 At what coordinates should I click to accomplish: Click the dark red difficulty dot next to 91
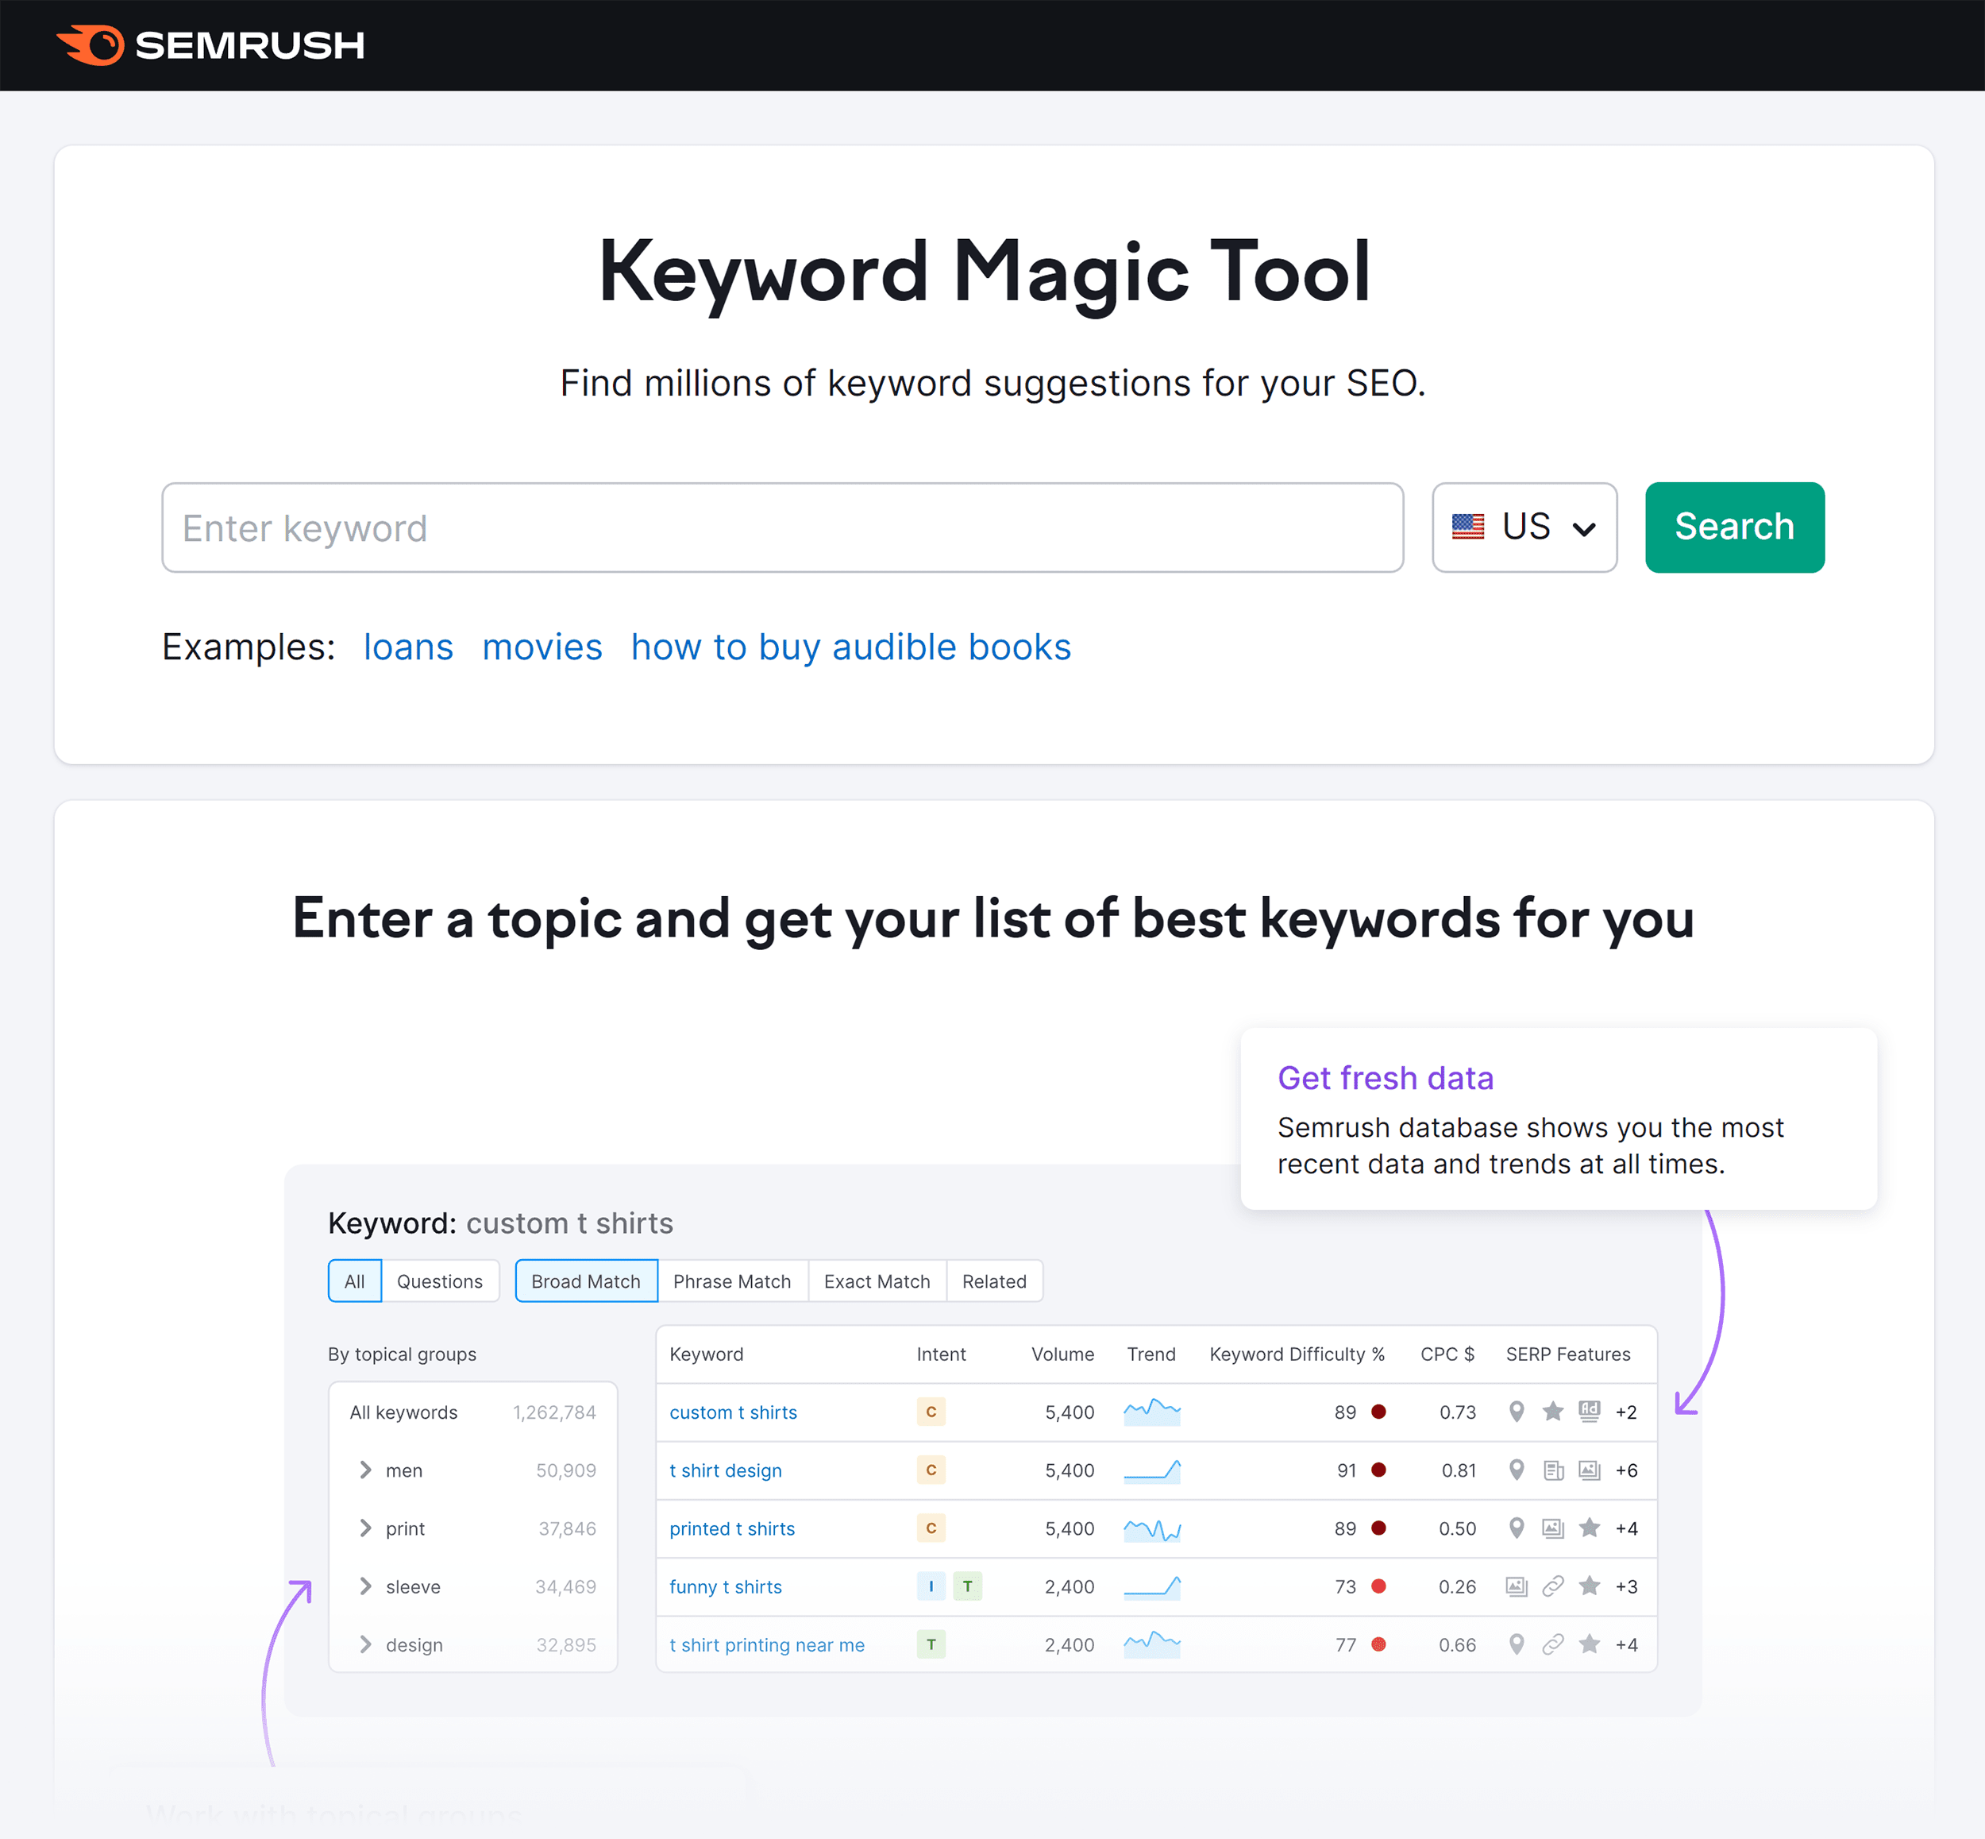(x=1378, y=1470)
